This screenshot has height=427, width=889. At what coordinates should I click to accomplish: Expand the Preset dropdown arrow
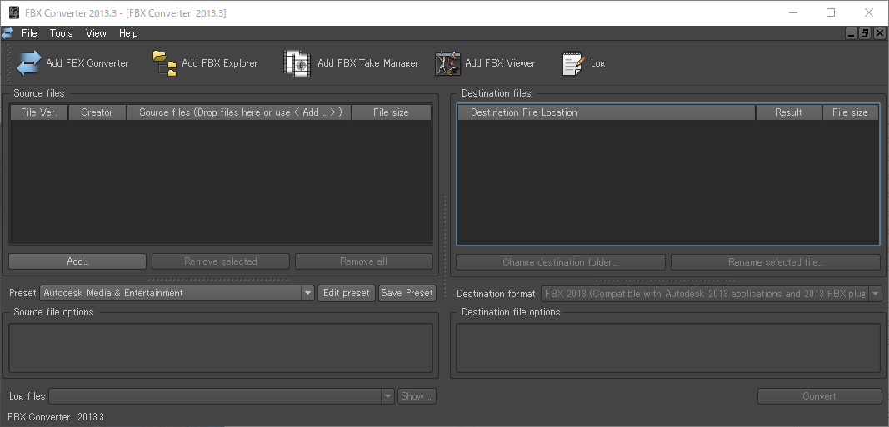coord(308,293)
